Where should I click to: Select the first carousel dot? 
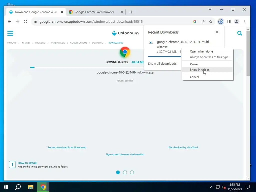[x=118, y=172]
